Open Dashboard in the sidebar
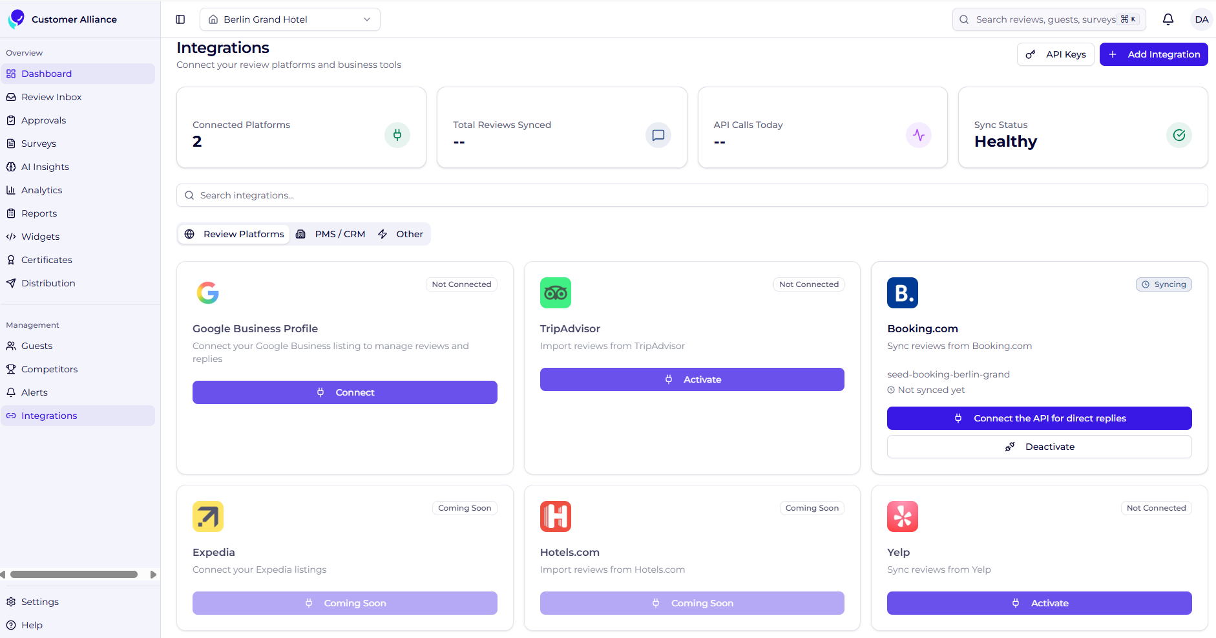This screenshot has width=1216, height=638. [78, 74]
